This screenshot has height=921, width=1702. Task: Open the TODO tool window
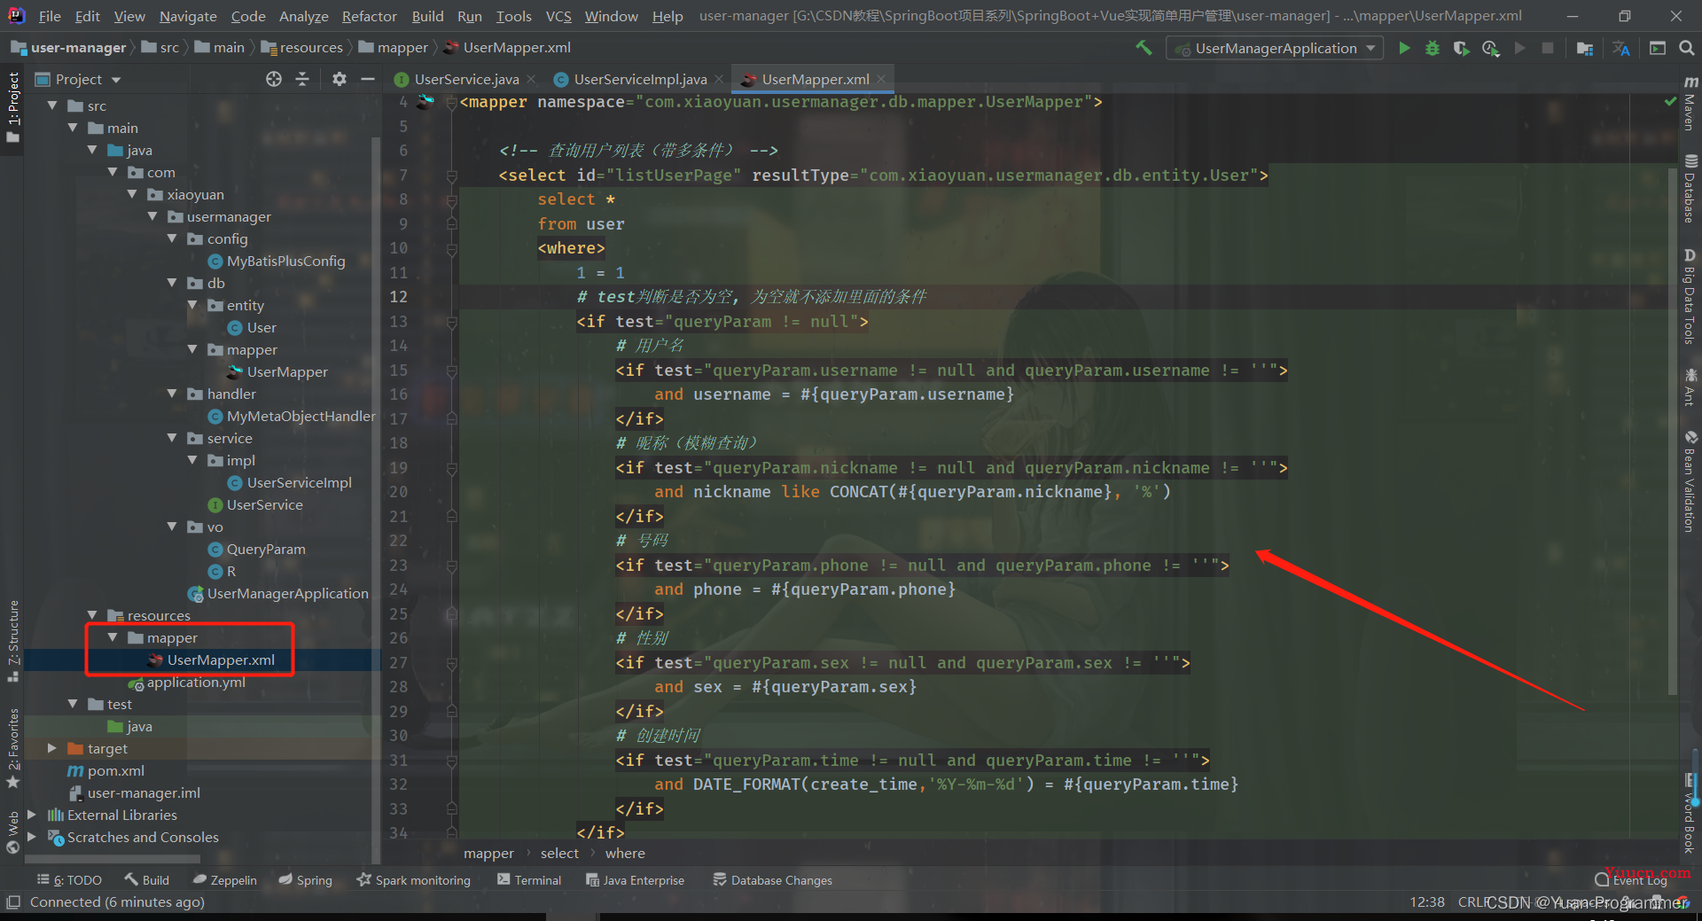pos(70,880)
